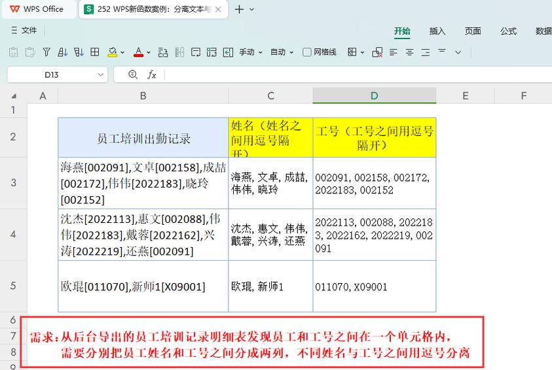Screen dimensions: 552x370
Task: Click the yellow 姓名 header cell
Action: pyautogui.click(x=270, y=137)
